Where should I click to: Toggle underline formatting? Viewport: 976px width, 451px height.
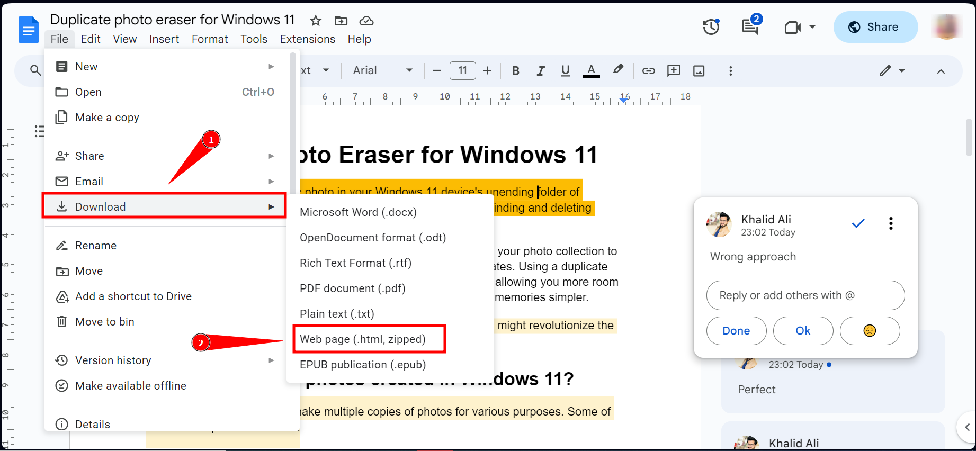tap(566, 70)
